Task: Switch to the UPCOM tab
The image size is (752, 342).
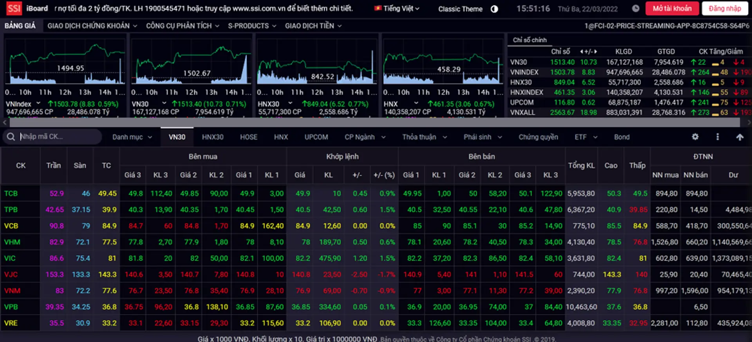Action: (316, 137)
